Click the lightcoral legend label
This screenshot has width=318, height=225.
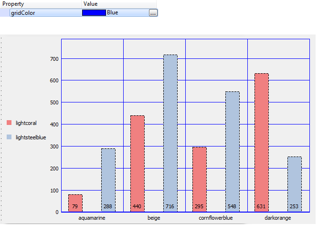tap(26, 123)
